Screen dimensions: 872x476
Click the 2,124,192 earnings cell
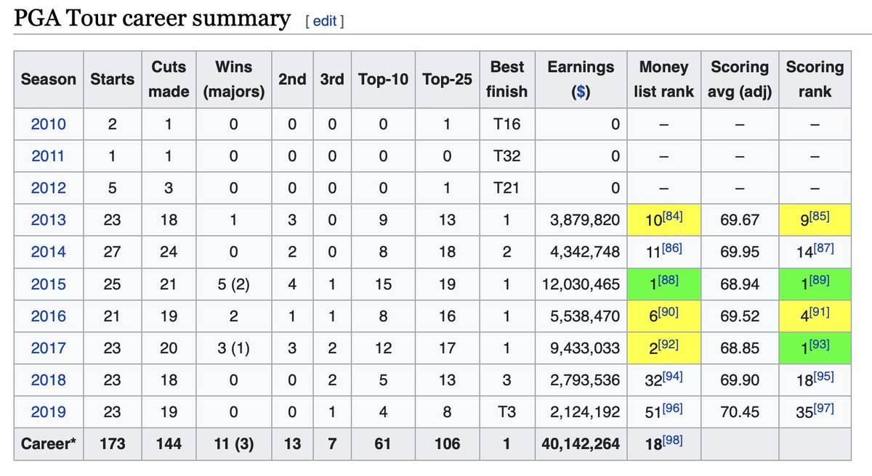(x=581, y=411)
